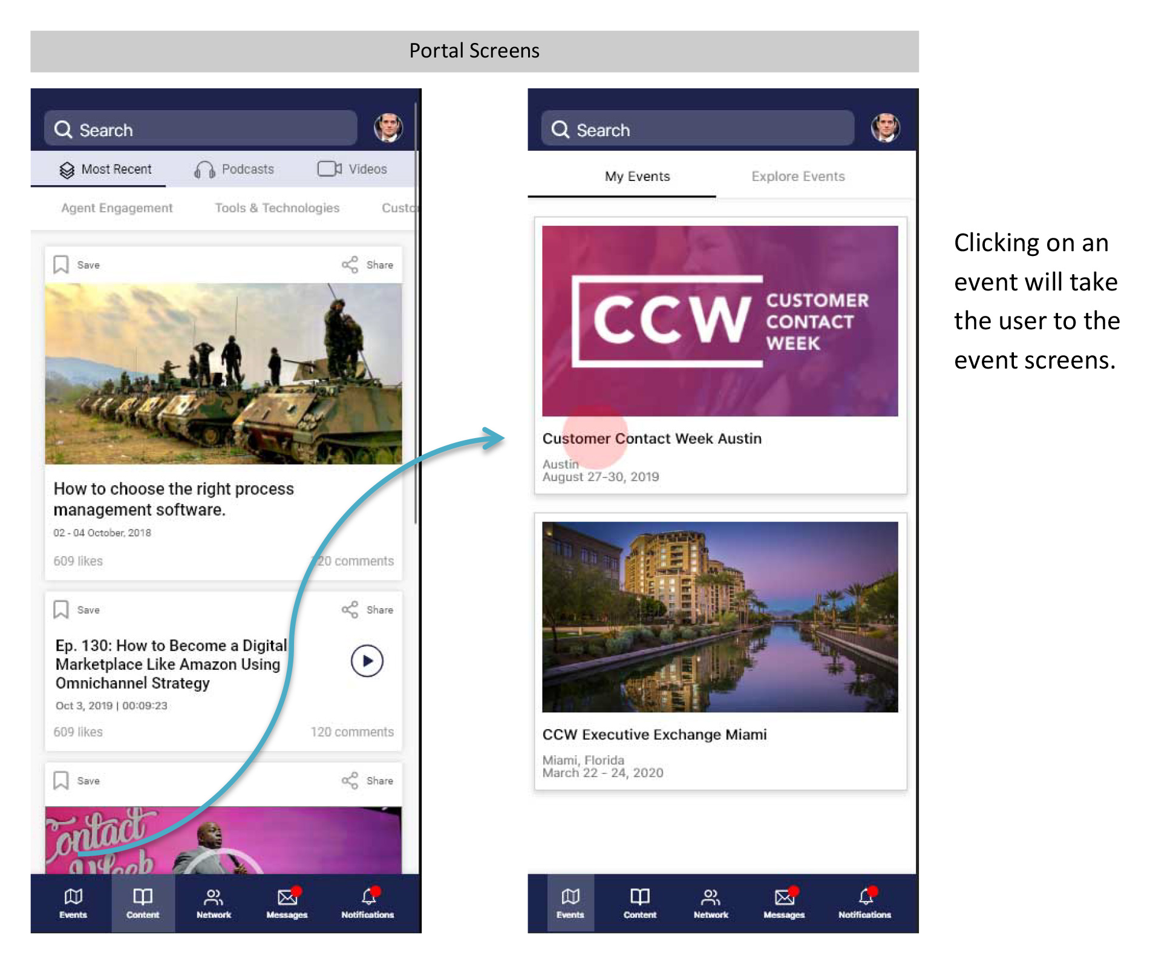Open Notifications in Events screen bottom bar
This screenshot has width=1150, height=964.
[864, 903]
